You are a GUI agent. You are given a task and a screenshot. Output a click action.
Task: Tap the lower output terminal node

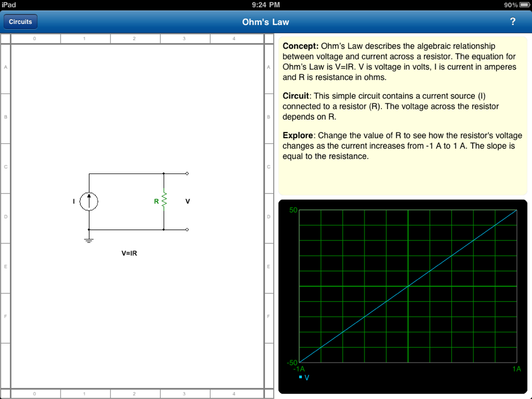click(187, 229)
